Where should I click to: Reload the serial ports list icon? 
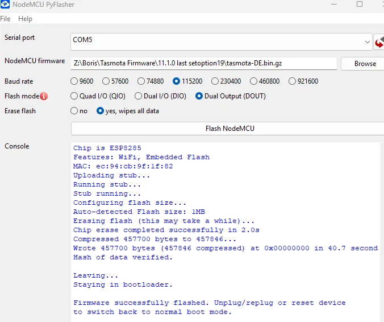379,42
